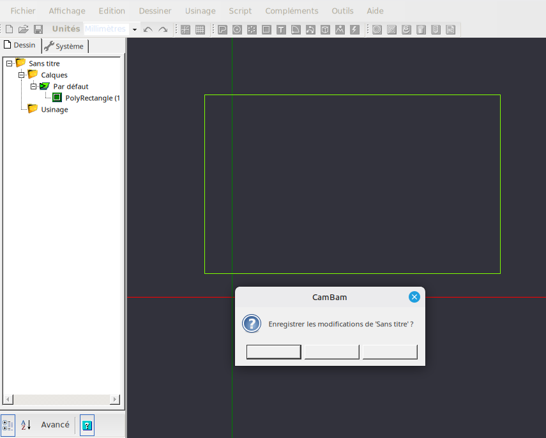Click the Avancé button
Image resolution: width=546 pixels, height=438 pixels.
tap(55, 425)
